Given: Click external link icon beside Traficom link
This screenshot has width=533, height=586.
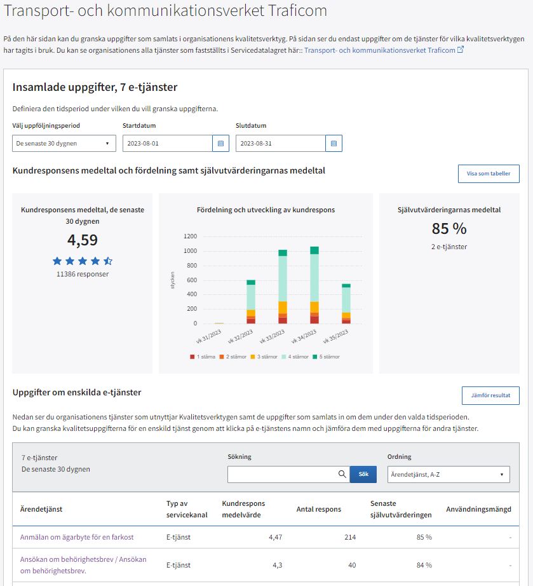Looking at the screenshot, I should pos(461,50).
